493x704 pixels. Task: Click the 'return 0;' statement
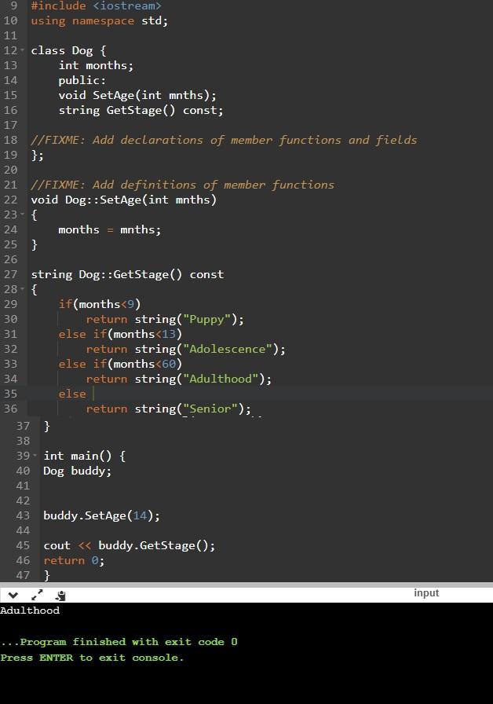74,560
